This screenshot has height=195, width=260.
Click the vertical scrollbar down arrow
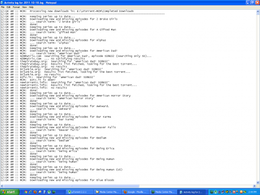tap(258, 182)
